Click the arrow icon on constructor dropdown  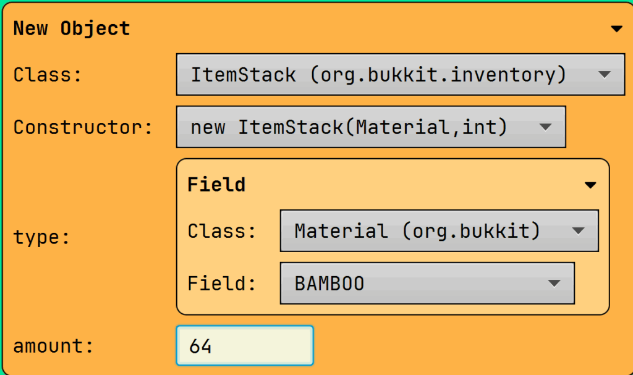pos(545,127)
